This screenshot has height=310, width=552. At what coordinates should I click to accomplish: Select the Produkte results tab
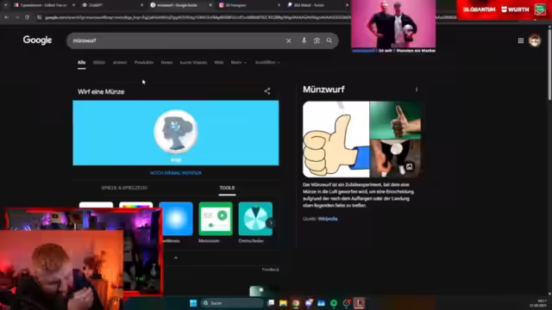click(144, 63)
